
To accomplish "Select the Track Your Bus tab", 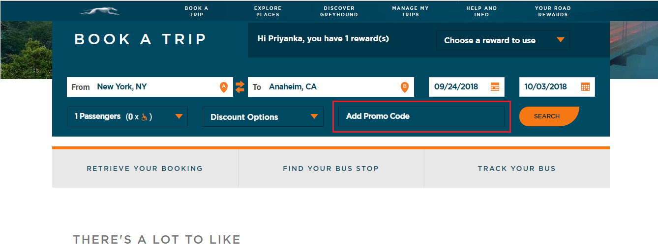I will point(517,168).
